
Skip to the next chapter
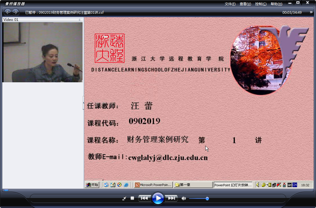pos(171,198)
